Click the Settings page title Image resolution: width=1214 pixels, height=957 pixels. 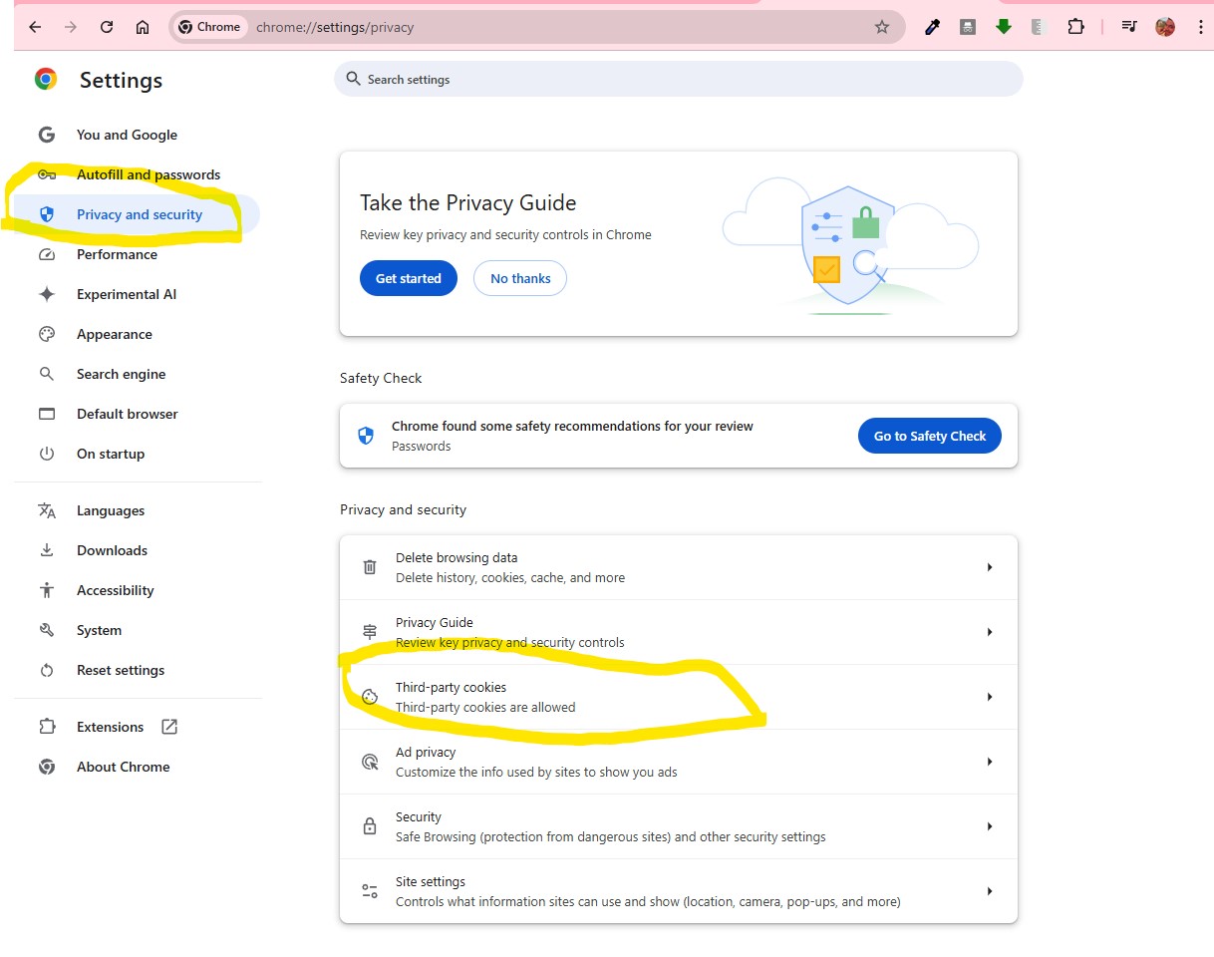tap(121, 81)
